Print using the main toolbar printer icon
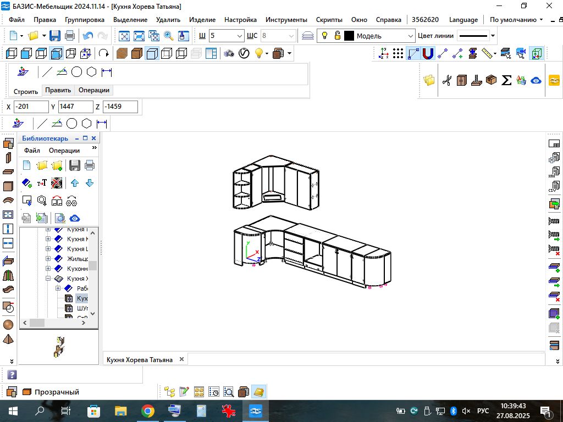This screenshot has width=563, height=422. pos(70,36)
